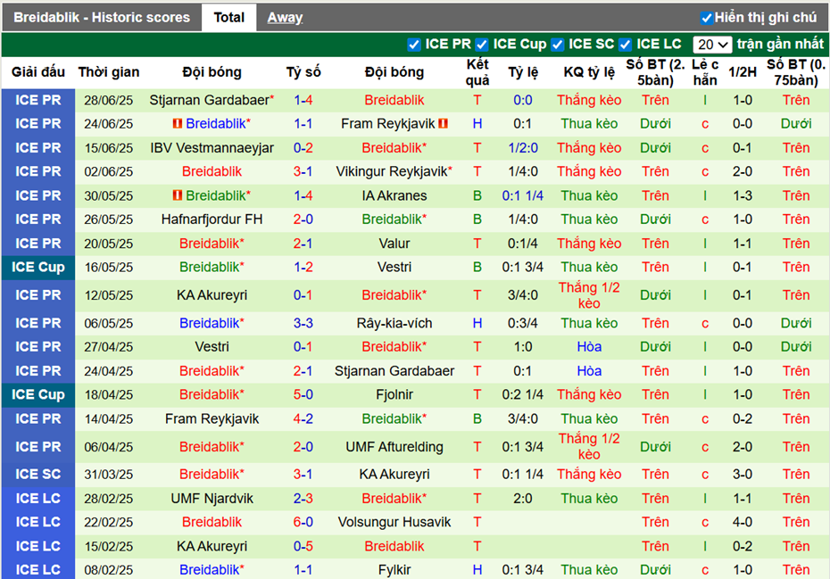Click the 2-3 score versus UMF Njardvik
This screenshot has height=579, width=830.
tap(303, 498)
